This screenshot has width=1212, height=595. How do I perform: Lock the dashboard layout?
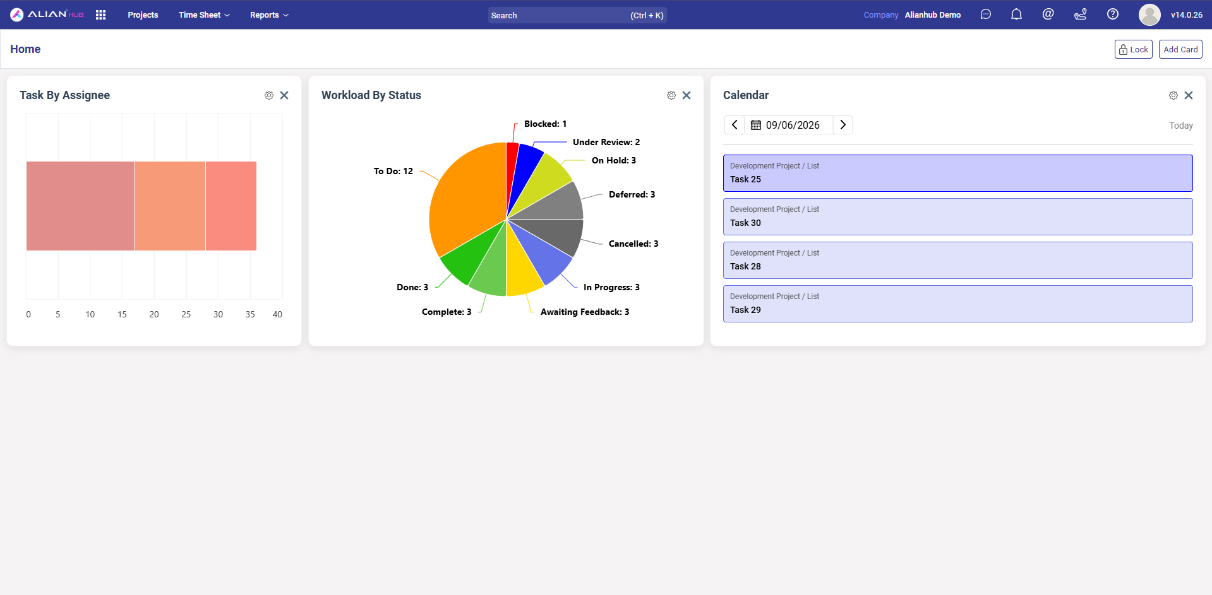tap(1133, 49)
